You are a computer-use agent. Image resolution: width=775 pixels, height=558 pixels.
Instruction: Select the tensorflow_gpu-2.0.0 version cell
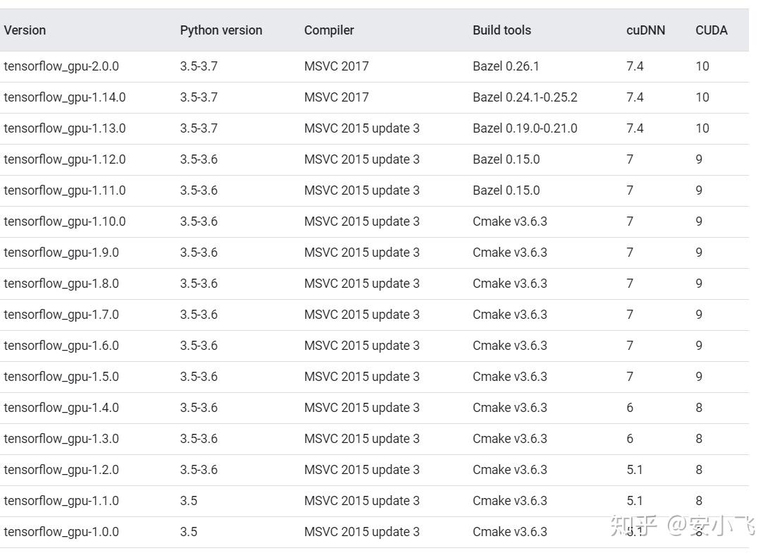tap(61, 66)
